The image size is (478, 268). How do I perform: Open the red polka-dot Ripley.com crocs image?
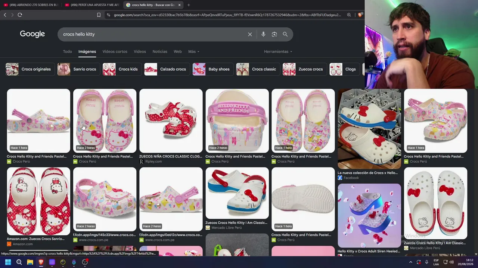(x=171, y=121)
